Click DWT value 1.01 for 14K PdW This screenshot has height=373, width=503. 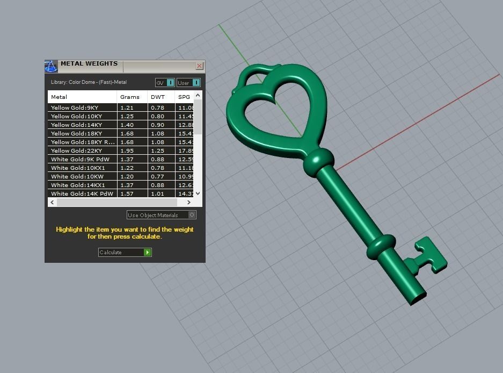point(157,193)
